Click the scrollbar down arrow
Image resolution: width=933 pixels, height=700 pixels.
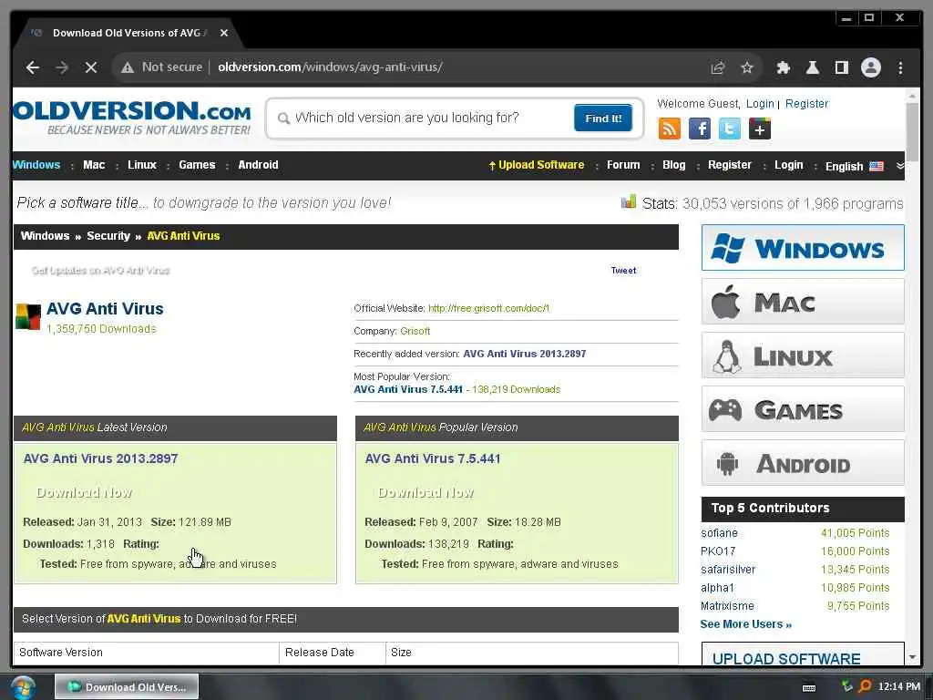tap(912, 657)
